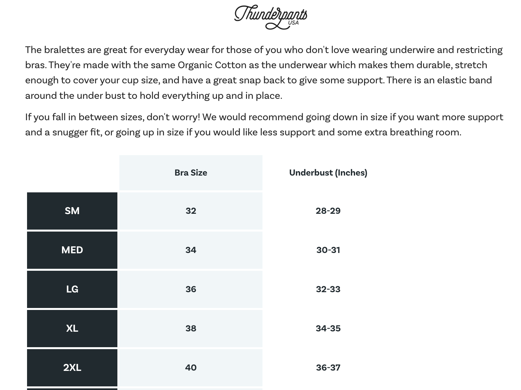Click bra size 32 cell
Viewport: 521px width, 390px height.
point(191,211)
